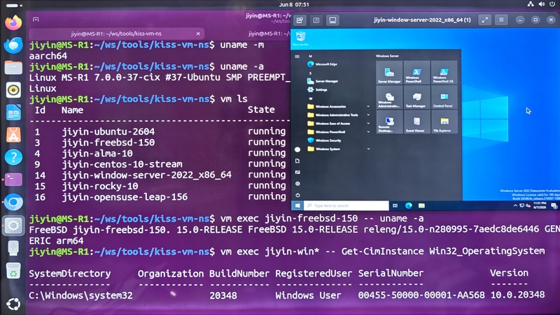Open Task View on Windows taskbar
Viewport: 560px width, 315px height.
(x=395, y=205)
